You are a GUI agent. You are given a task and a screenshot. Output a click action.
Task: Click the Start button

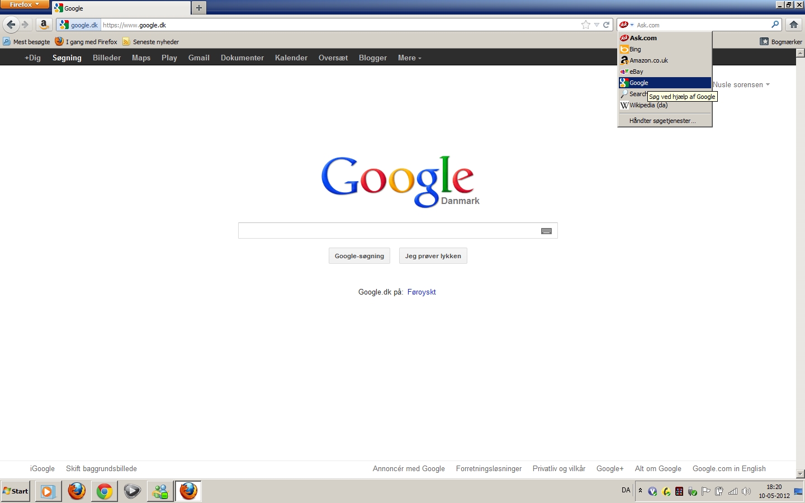(x=16, y=491)
